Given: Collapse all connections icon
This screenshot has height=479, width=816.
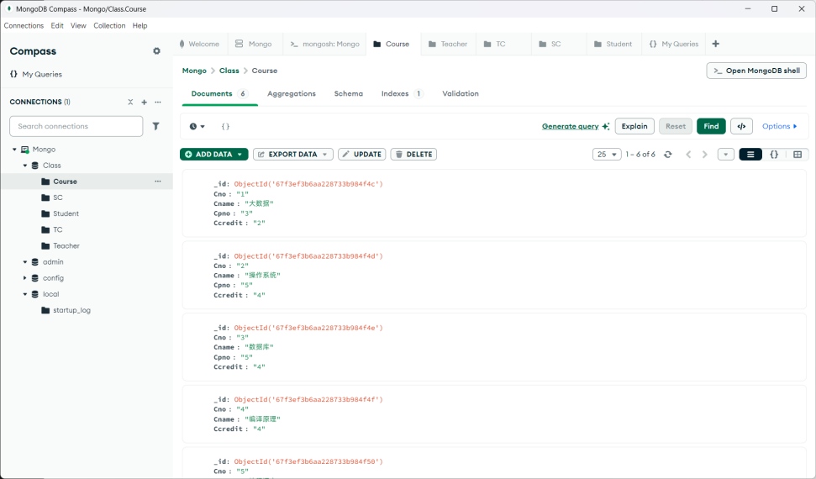Looking at the screenshot, I should 130,102.
